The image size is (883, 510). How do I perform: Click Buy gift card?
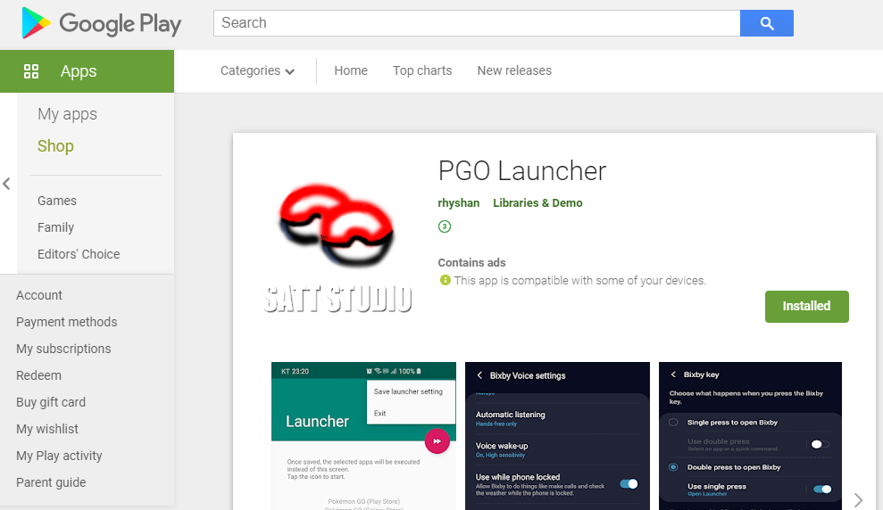pyautogui.click(x=51, y=403)
